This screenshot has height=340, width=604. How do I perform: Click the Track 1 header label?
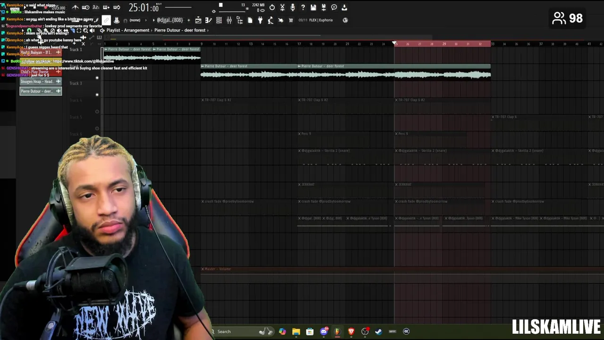(75, 50)
